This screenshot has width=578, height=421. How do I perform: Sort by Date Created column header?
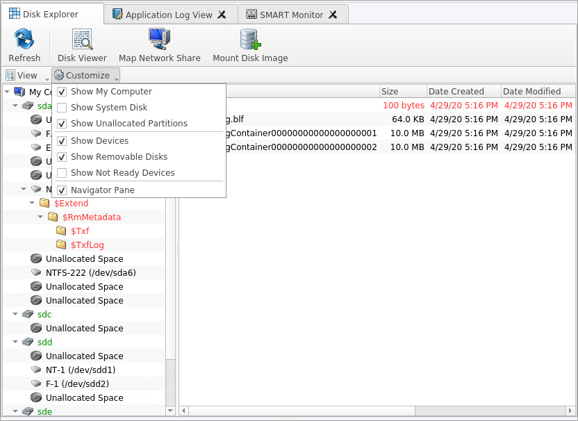point(456,91)
